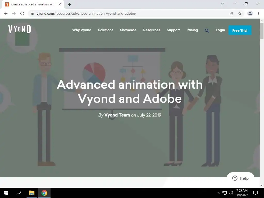Open the Help widget
264x198 pixels.
(241, 178)
